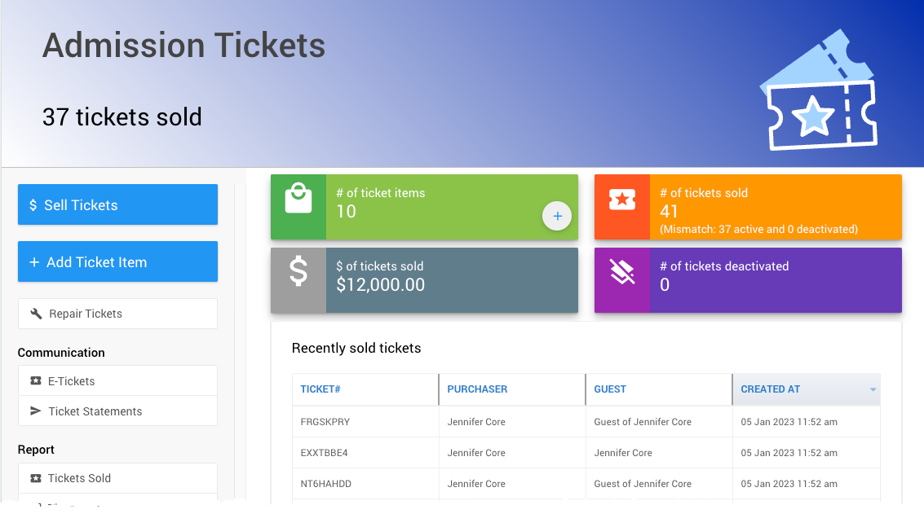Select ticket row EXXTBBE4
Screen dimensions: 924x527
[x=586, y=453]
